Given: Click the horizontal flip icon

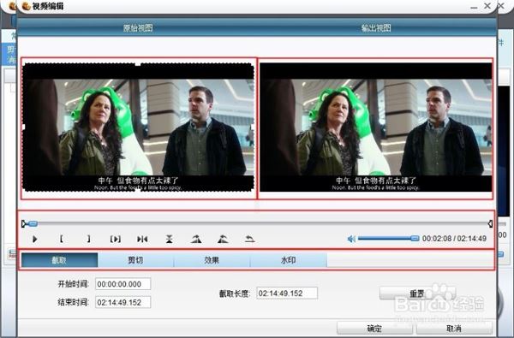Looking at the screenshot, I should click(142, 239).
